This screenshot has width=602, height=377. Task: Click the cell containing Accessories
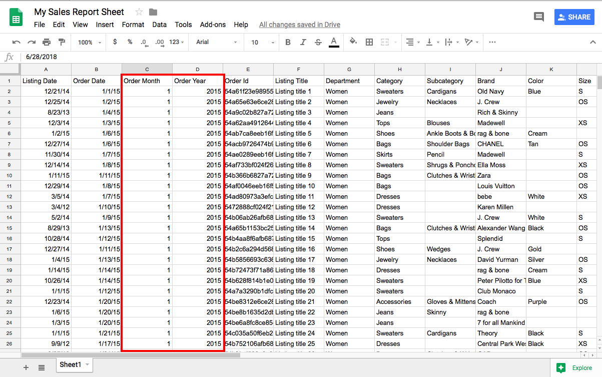(x=400, y=301)
